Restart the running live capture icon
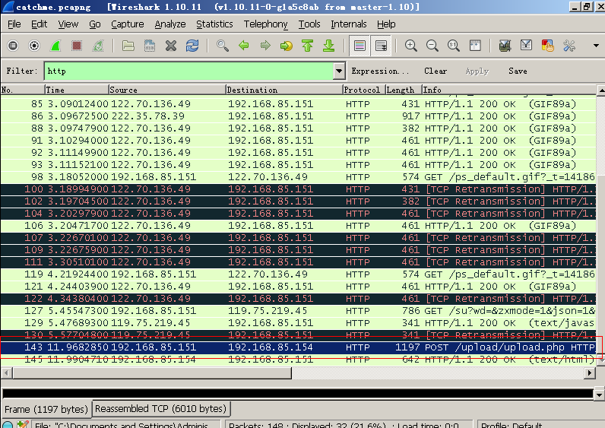Viewport: 605px width, 428px height. [x=98, y=46]
